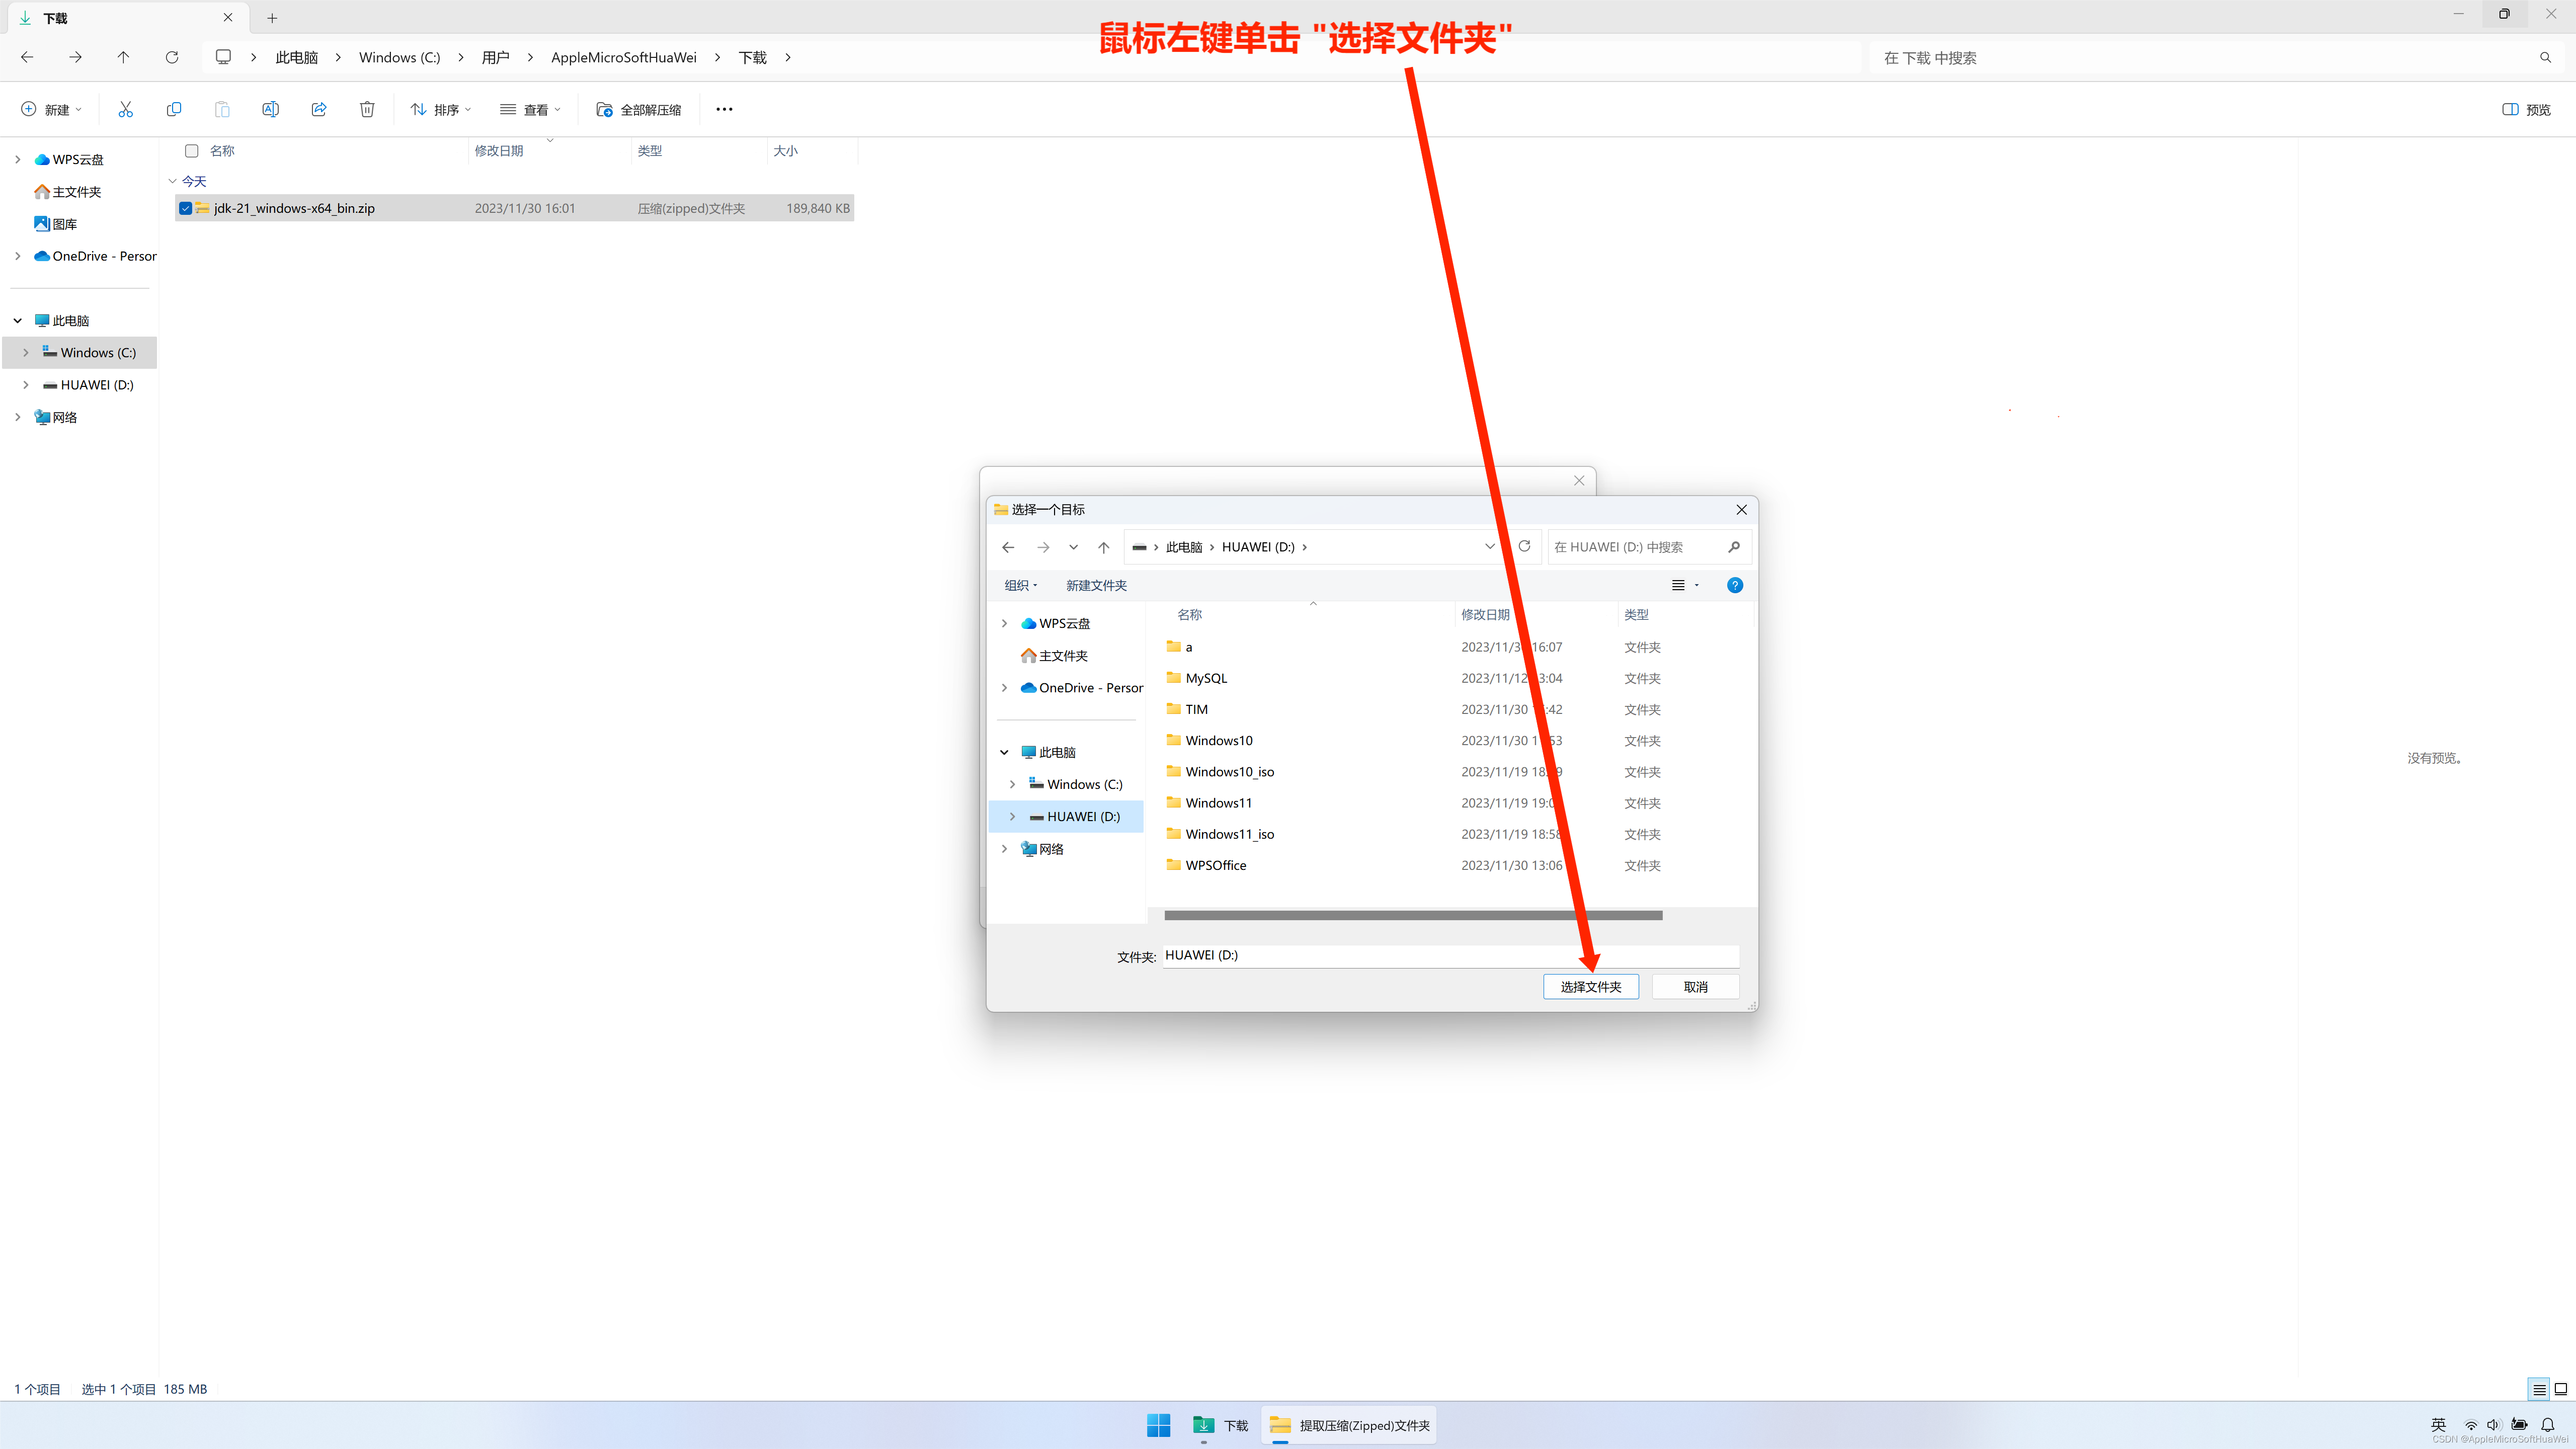The width and height of the screenshot is (2576, 1449).
Task: Click the Cut scissors icon in toolbar
Action: pyautogui.click(x=125, y=109)
